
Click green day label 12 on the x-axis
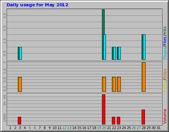pyautogui.click(x=64, y=128)
